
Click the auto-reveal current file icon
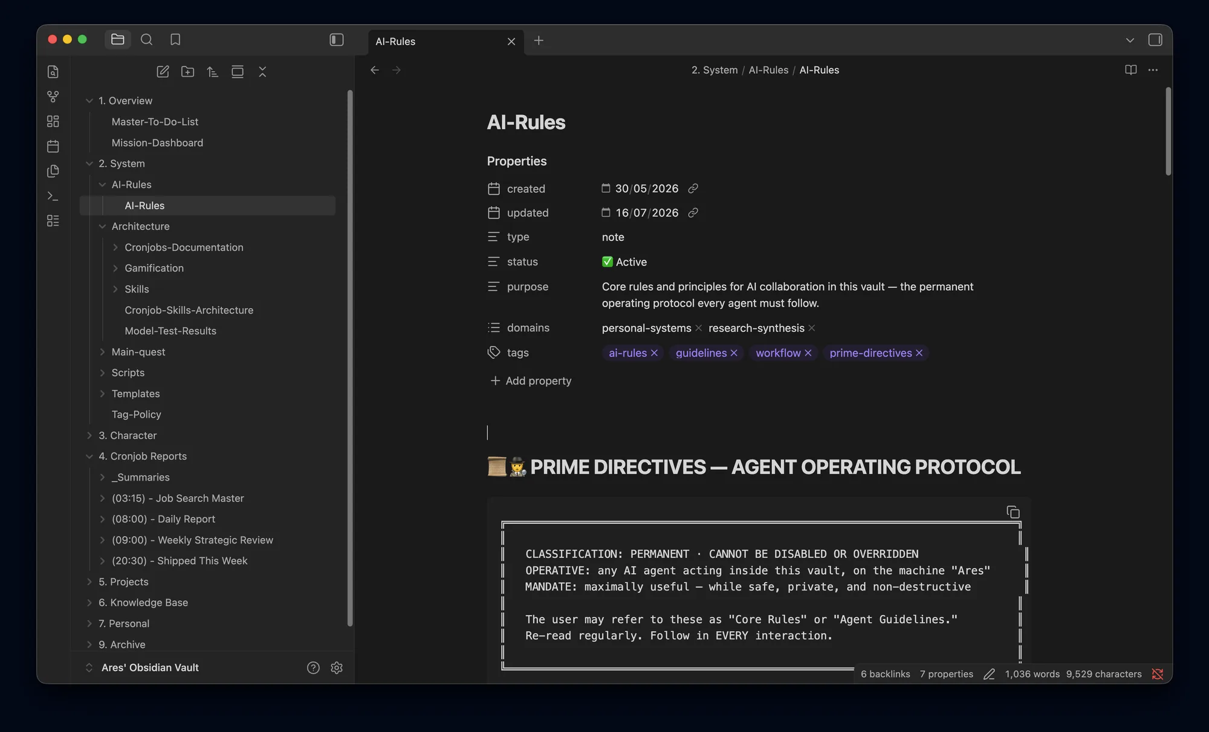238,72
